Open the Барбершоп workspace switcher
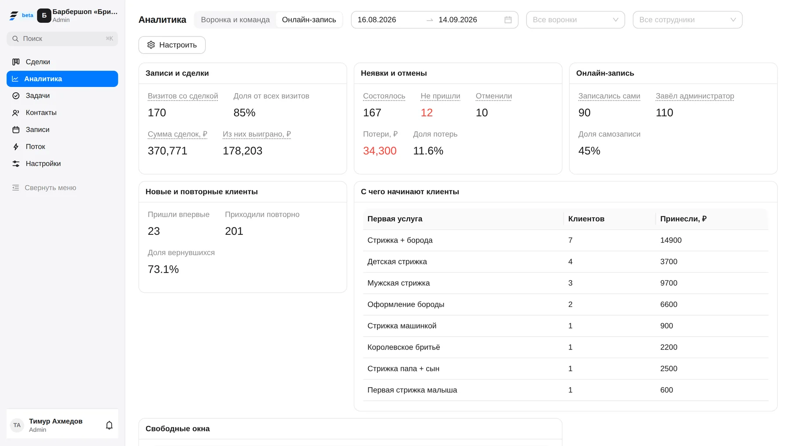 77,15
